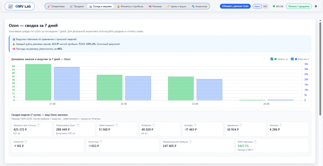Click the -1 102 ₽ commission value

tap(19, 146)
